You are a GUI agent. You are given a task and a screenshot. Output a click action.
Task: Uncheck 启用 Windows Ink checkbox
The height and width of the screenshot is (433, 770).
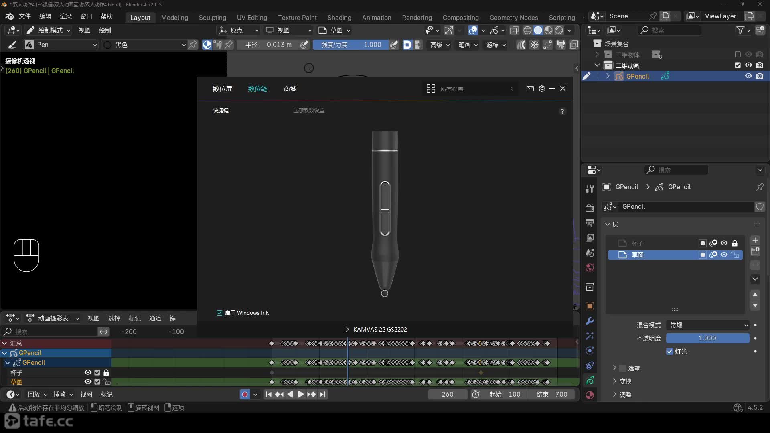point(219,313)
